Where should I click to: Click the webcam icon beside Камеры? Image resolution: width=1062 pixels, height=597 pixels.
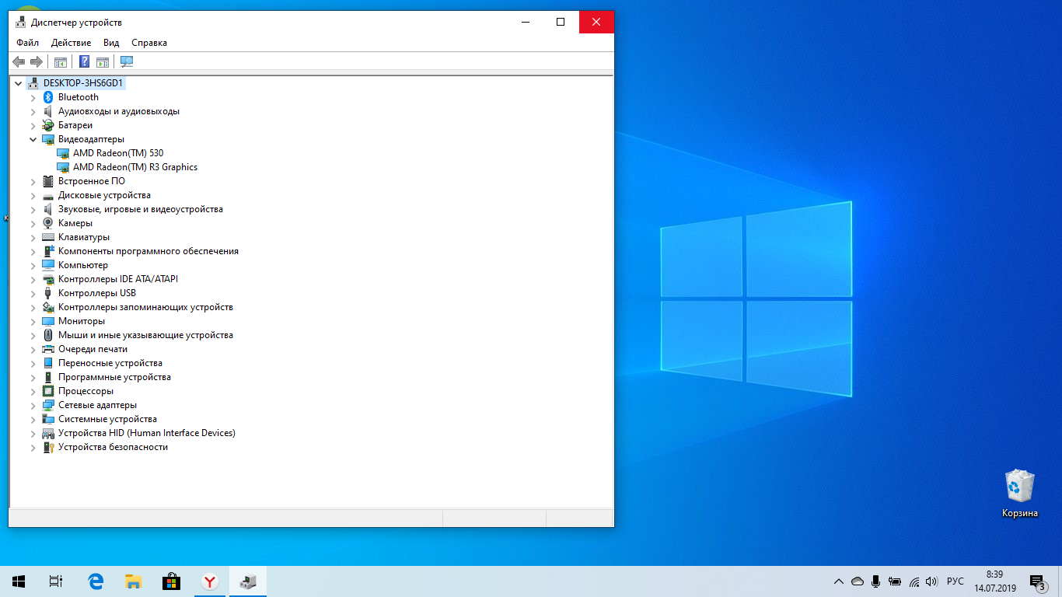(x=48, y=223)
